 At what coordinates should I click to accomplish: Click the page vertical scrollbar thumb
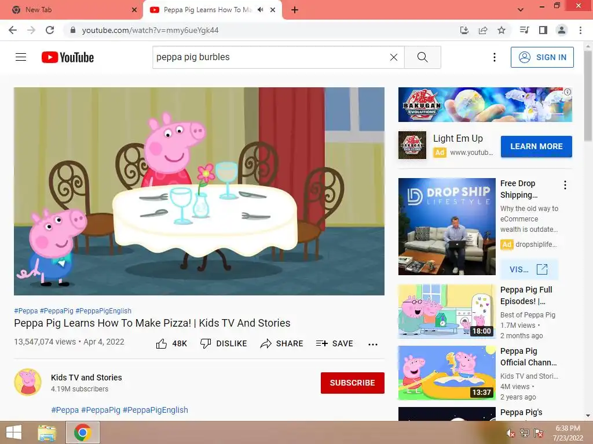click(x=588, y=97)
